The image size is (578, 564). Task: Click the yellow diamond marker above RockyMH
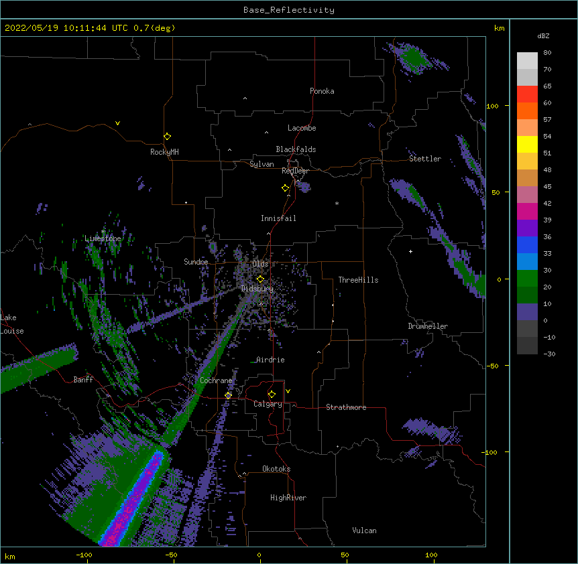pyautogui.click(x=168, y=137)
